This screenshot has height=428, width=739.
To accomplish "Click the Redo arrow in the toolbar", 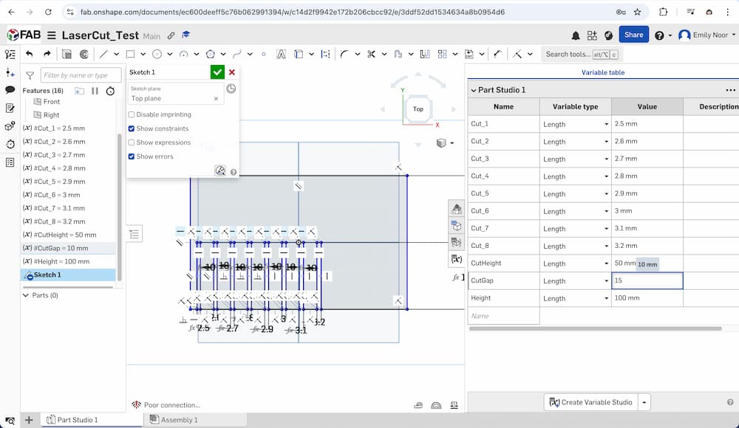I will coord(47,54).
